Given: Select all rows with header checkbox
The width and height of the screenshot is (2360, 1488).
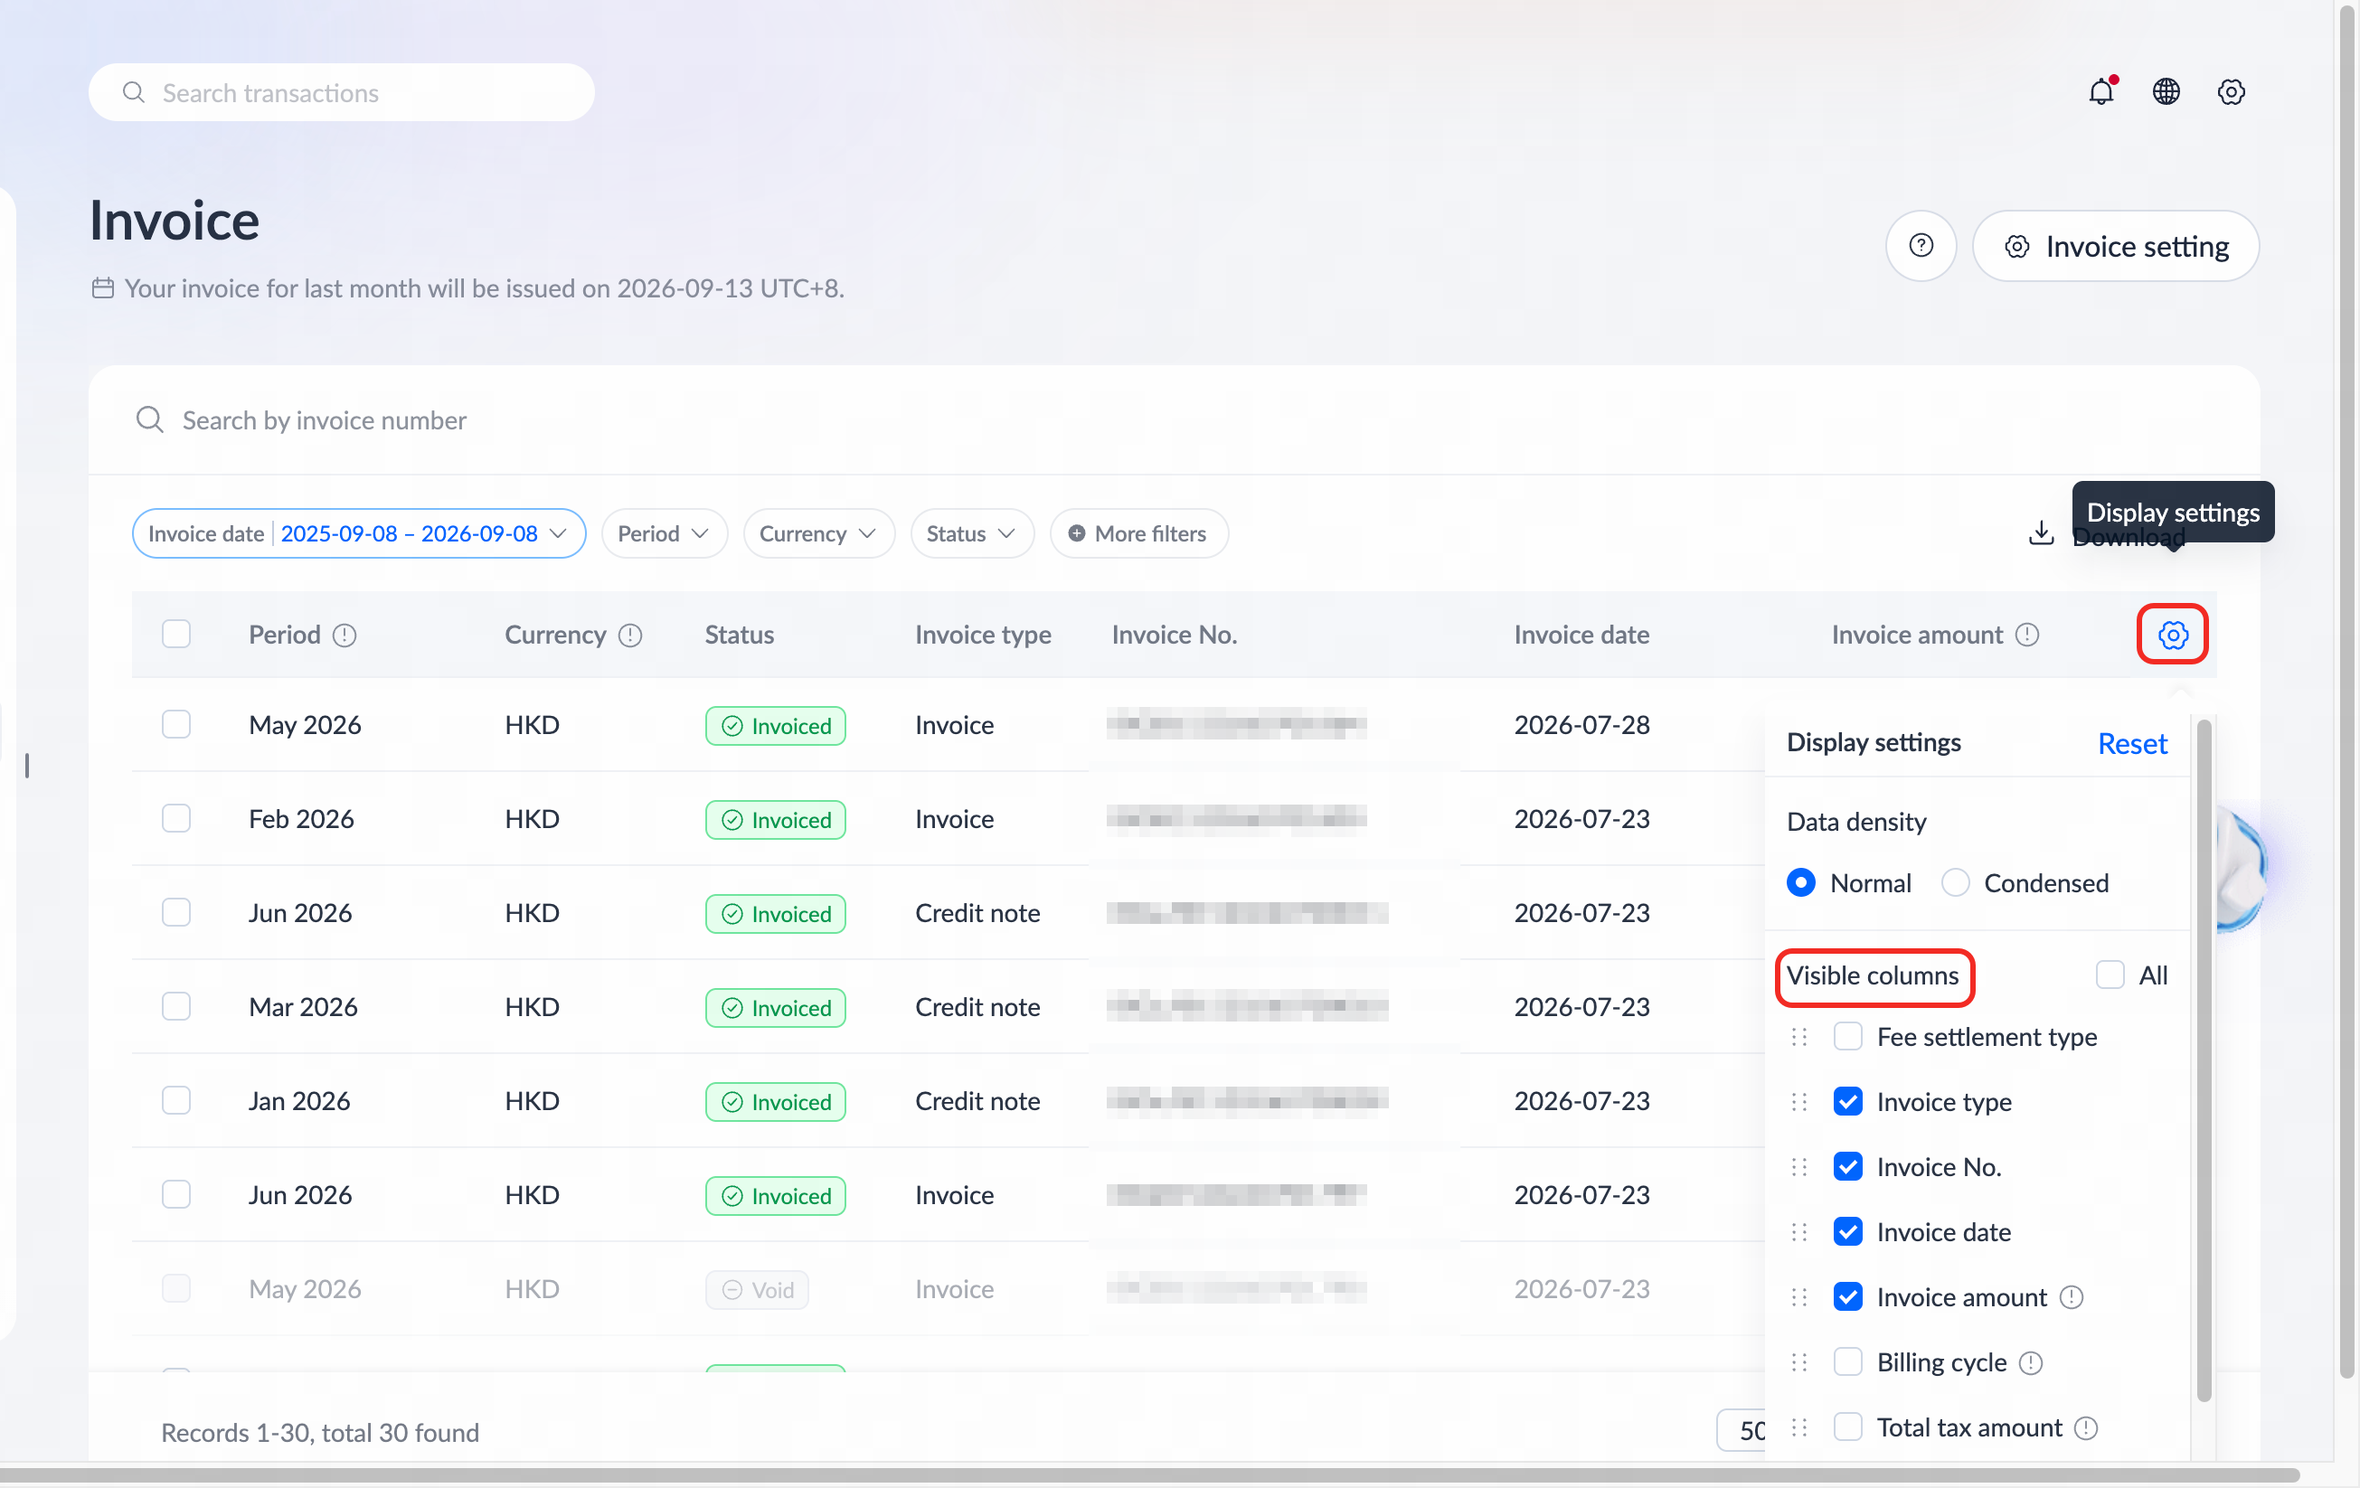Looking at the screenshot, I should pyautogui.click(x=176, y=634).
